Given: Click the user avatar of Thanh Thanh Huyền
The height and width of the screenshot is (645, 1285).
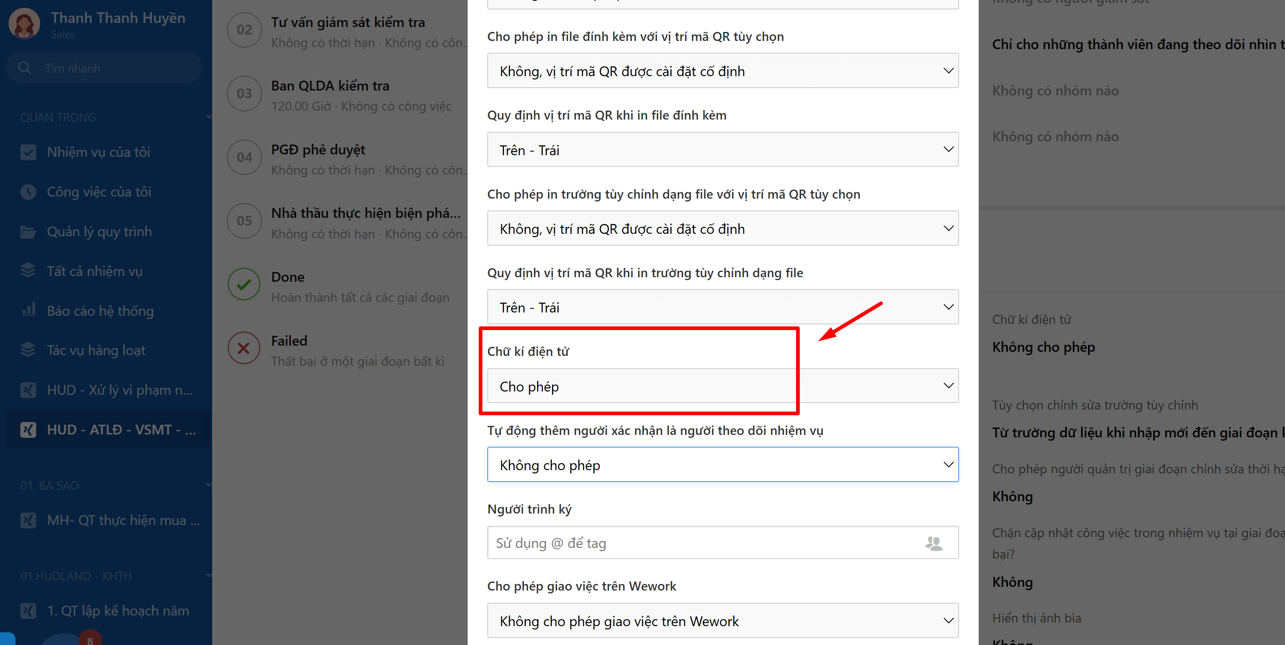Looking at the screenshot, I should [x=24, y=23].
